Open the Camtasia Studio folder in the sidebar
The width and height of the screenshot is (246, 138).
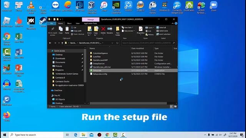(62, 81)
